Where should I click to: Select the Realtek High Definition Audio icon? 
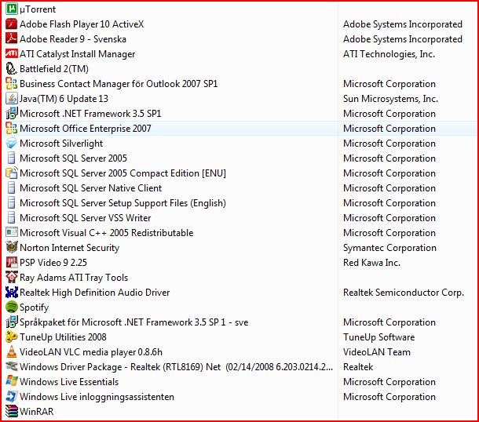click(11, 292)
